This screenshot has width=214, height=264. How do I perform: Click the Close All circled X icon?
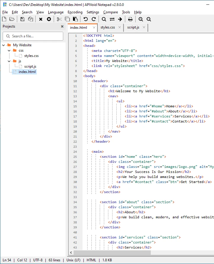[49, 19]
